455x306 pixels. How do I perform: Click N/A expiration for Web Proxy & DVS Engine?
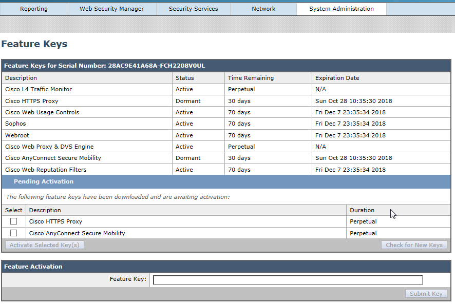click(x=320, y=147)
